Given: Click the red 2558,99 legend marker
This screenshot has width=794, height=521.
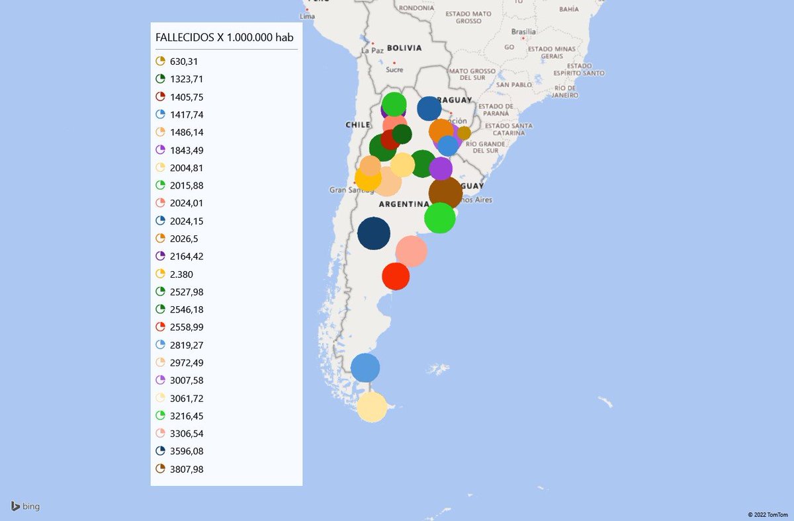Looking at the screenshot, I should point(160,327).
